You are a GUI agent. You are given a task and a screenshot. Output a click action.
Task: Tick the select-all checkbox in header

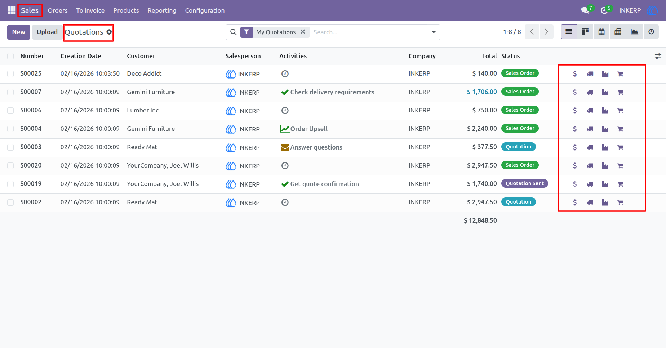click(x=10, y=56)
